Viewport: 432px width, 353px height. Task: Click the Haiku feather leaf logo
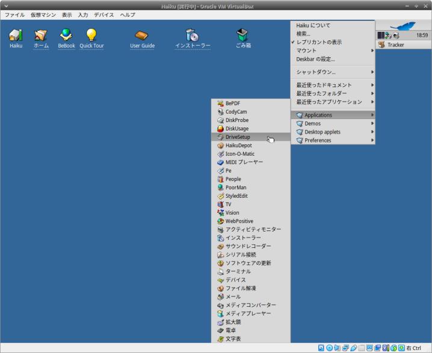[403, 26]
